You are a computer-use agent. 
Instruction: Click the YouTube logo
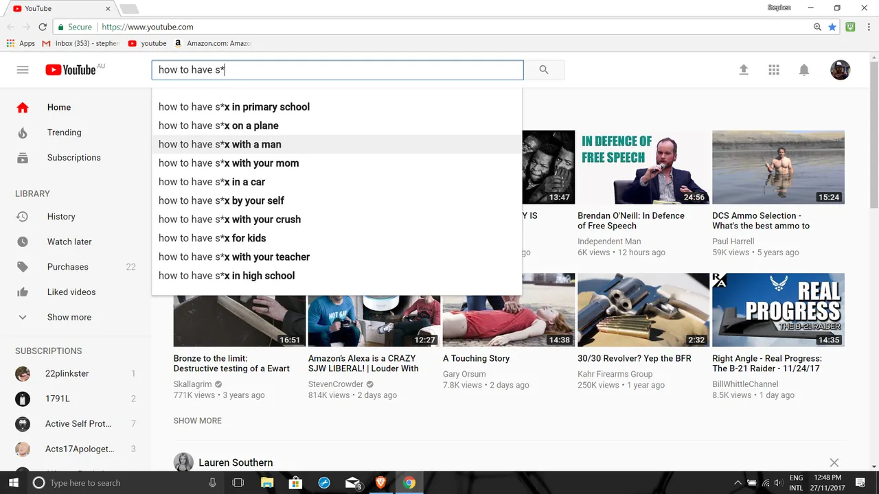pos(71,70)
